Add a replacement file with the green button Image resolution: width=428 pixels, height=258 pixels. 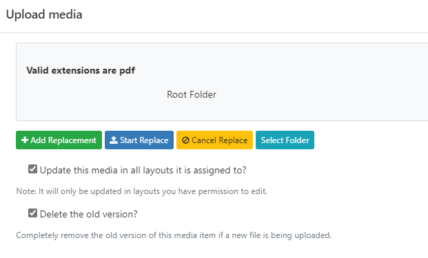59,140
